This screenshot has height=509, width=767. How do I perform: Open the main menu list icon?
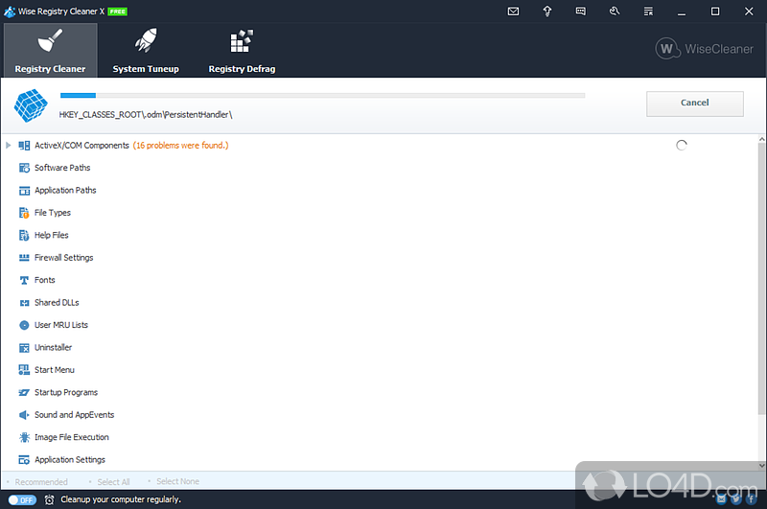click(x=648, y=12)
